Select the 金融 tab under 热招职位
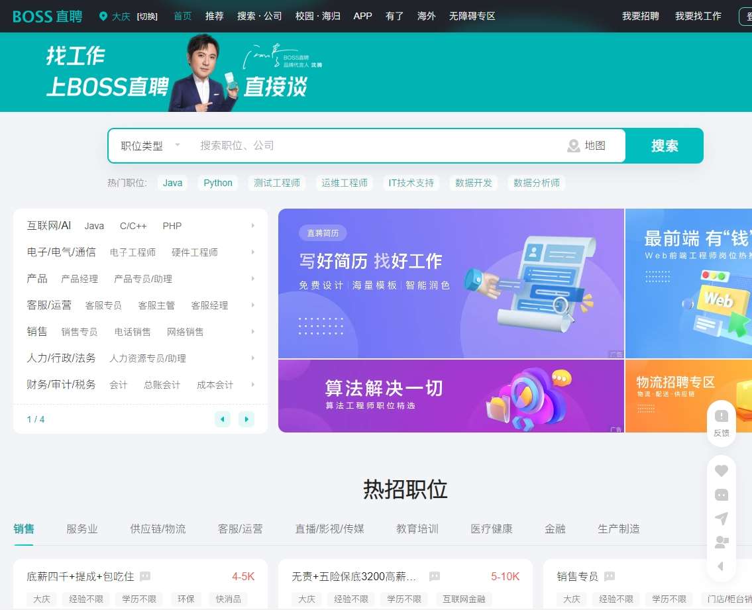The height and width of the screenshot is (610, 752). pos(555,529)
